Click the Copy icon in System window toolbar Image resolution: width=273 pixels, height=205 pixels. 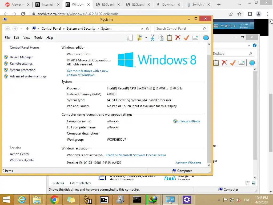coord(161,38)
